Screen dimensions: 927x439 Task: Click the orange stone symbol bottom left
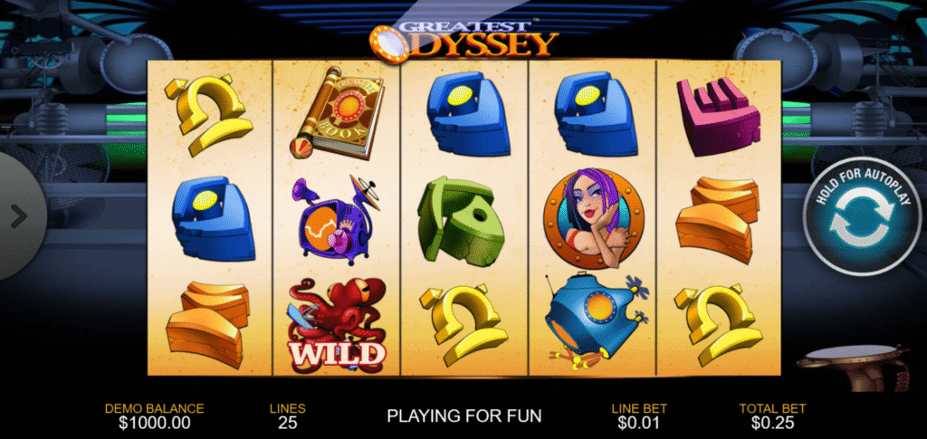click(206, 324)
